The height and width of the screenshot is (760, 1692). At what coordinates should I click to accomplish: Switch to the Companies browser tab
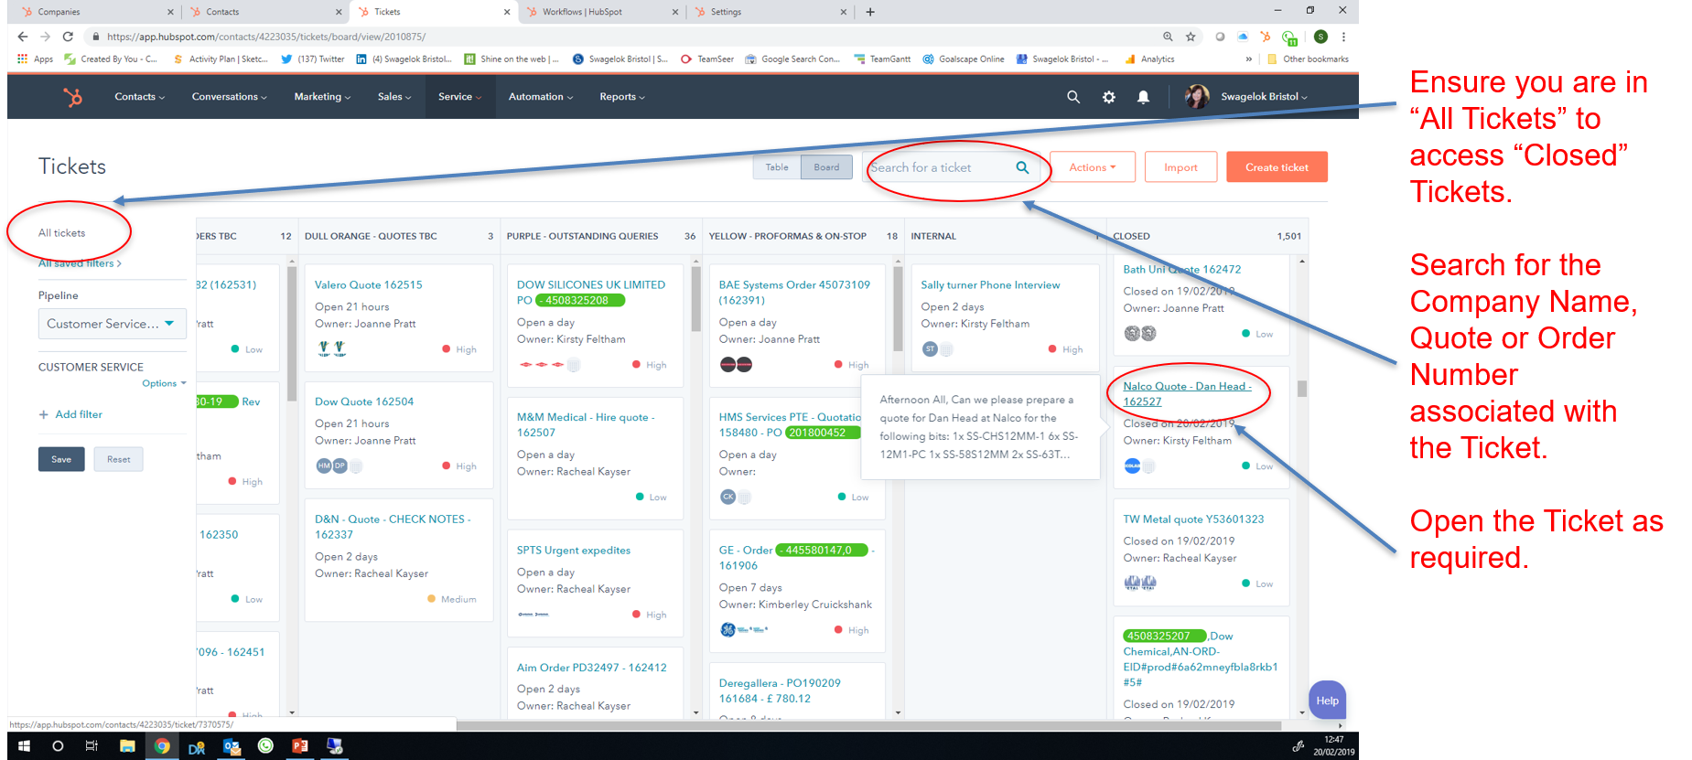point(96,12)
